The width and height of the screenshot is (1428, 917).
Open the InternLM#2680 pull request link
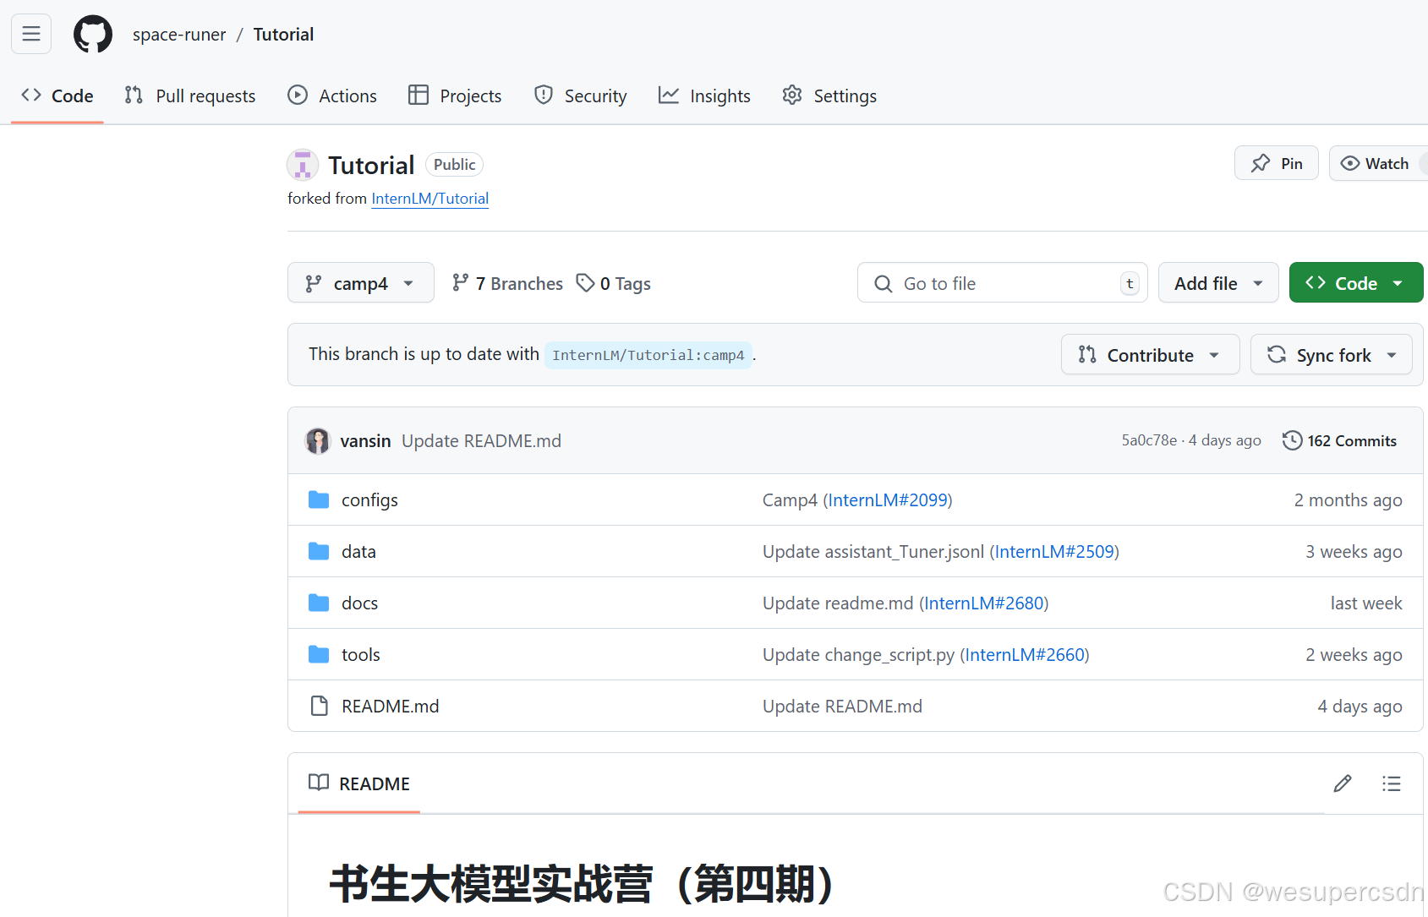(x=984, y=603)
